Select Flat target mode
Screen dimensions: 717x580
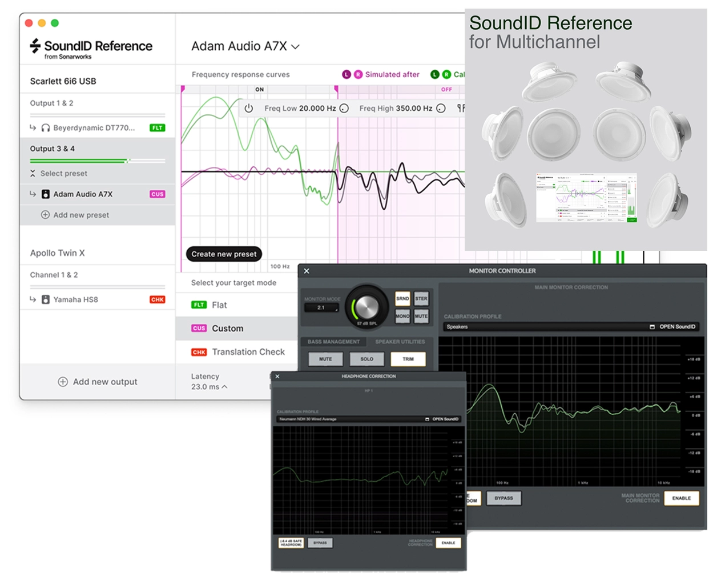coord(237,305)
